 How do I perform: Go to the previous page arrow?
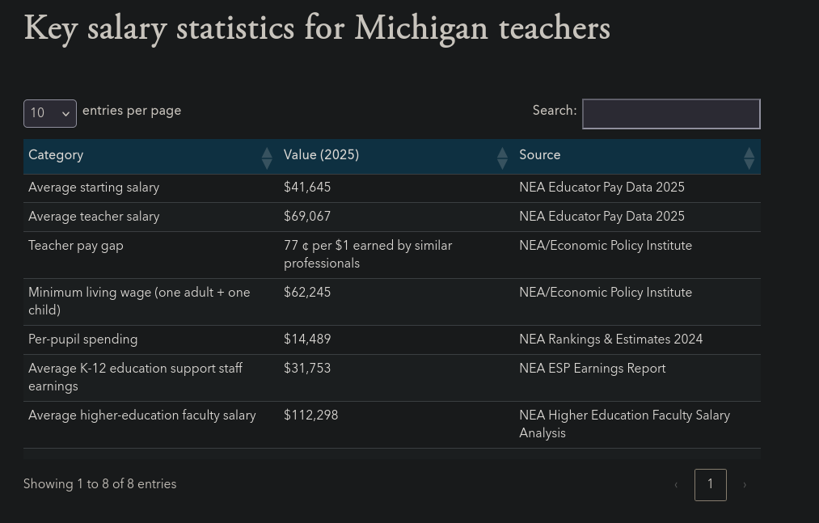coord(676,485)
